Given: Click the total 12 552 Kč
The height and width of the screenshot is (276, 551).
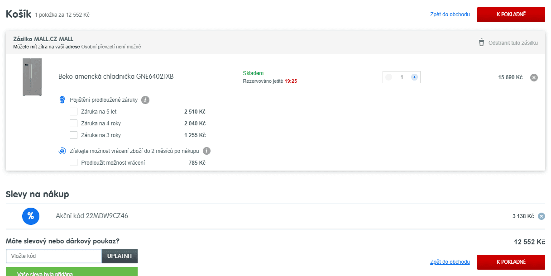Looking at the screenshot, I should coord(529,242).
